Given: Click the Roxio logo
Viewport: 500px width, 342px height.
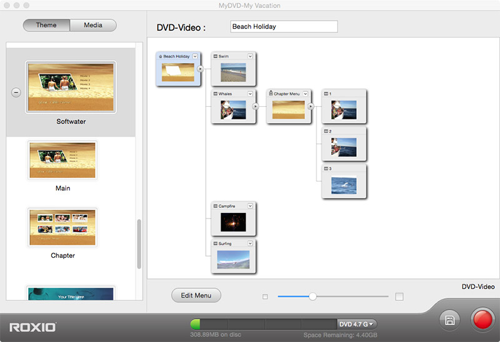Looking at the screenshot, I should [x=32, y=326].
